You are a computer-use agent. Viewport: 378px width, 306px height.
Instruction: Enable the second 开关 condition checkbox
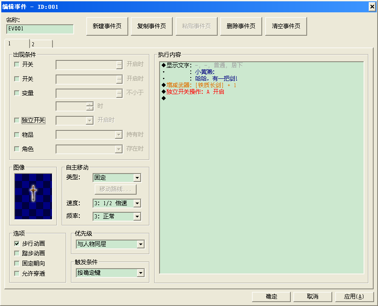17,79
